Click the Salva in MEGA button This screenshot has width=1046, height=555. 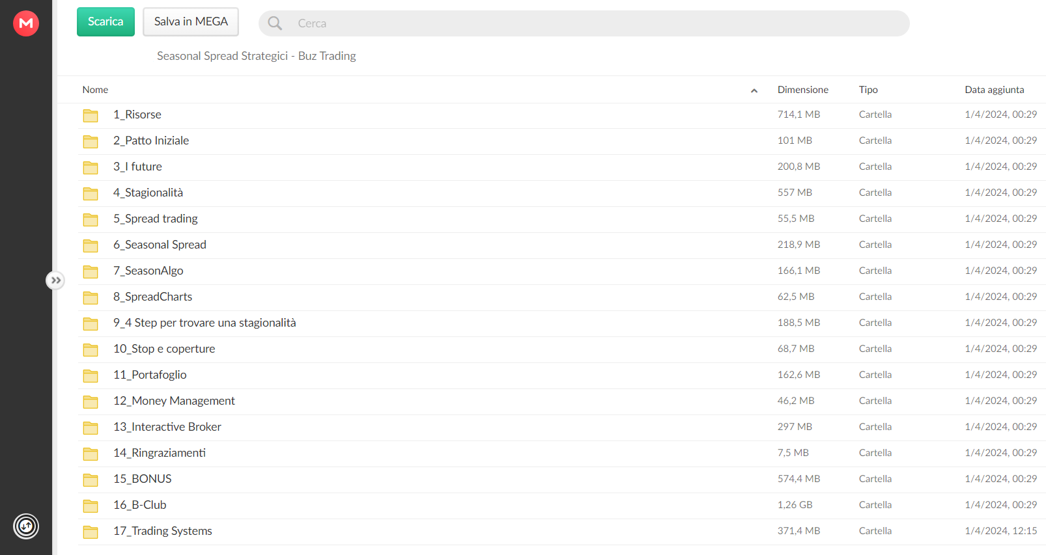(191, 22)
